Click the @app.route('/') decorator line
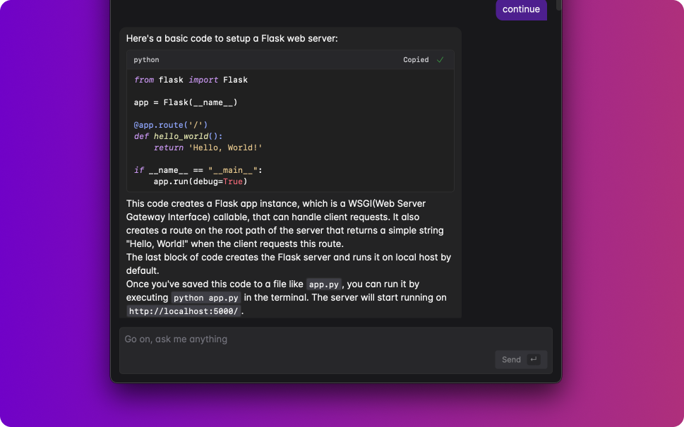 click(x=171, y=125)
